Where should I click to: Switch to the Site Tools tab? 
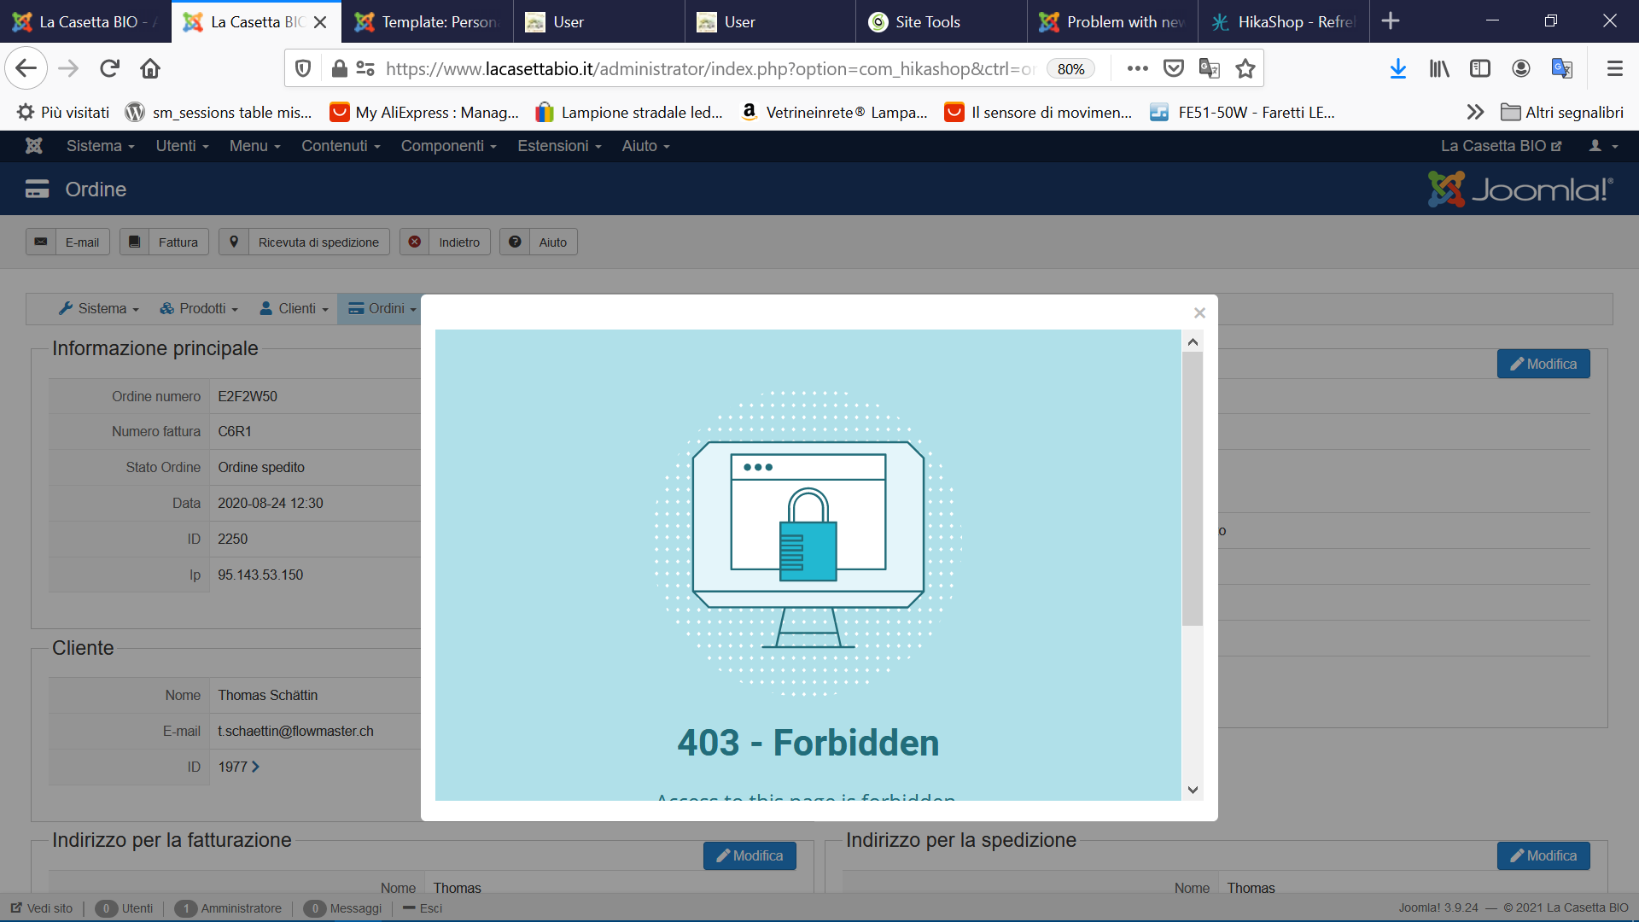coord(927,22)
